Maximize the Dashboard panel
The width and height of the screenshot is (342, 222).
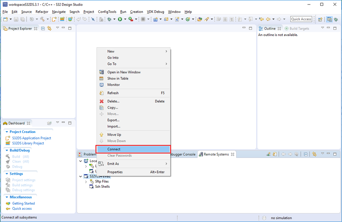(x=70, y=123)
